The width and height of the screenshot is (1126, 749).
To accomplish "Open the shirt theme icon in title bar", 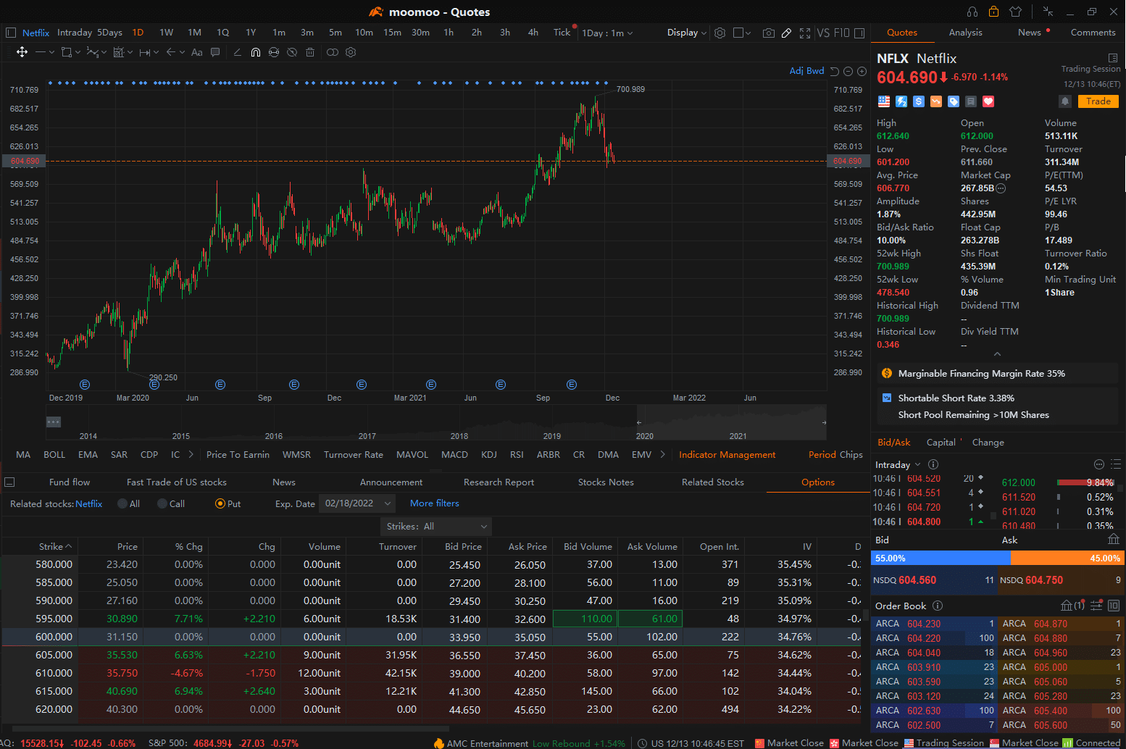I will pos(1015,12).
